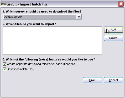
Task: Close the Import batch file dialog
Action: coord(121,4)
